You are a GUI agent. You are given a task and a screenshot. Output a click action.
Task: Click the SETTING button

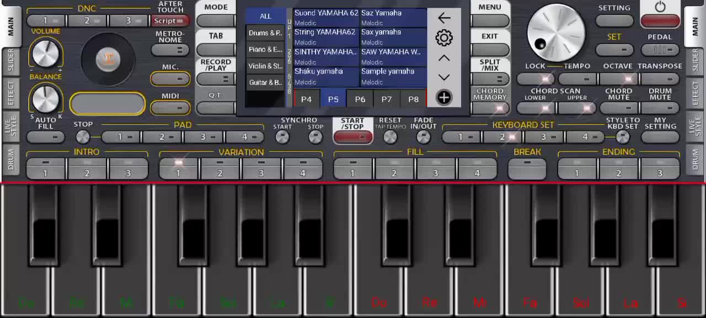coord(614,21)
